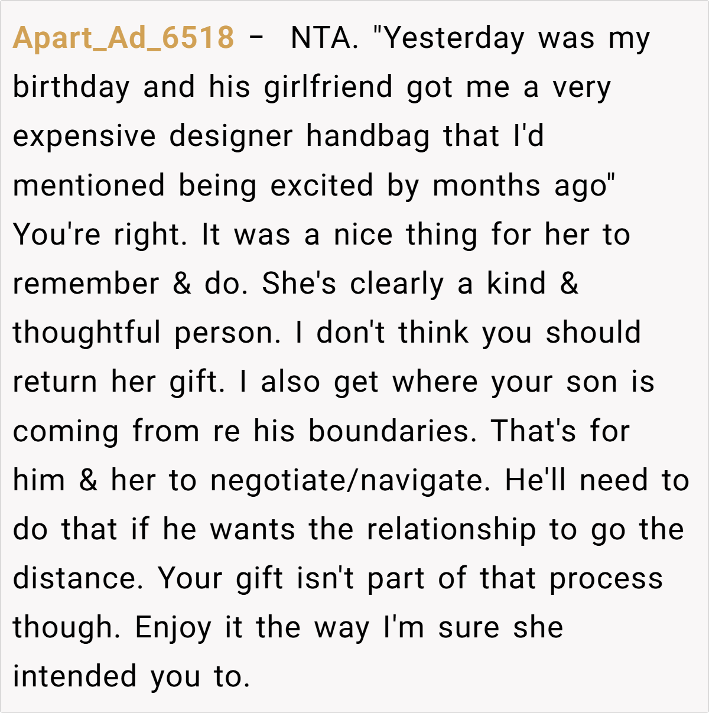Viewport: 709px width, 713px height.
Task: Click the phrase "return her gift"
Action: click(118, 382)
